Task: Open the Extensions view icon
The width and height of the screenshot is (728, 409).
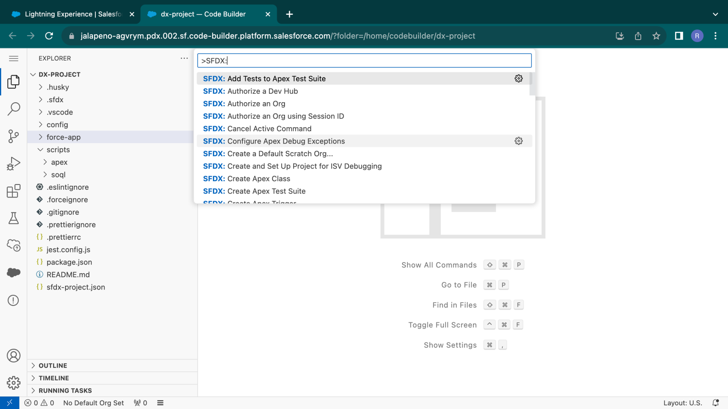Action: [14, 191]
